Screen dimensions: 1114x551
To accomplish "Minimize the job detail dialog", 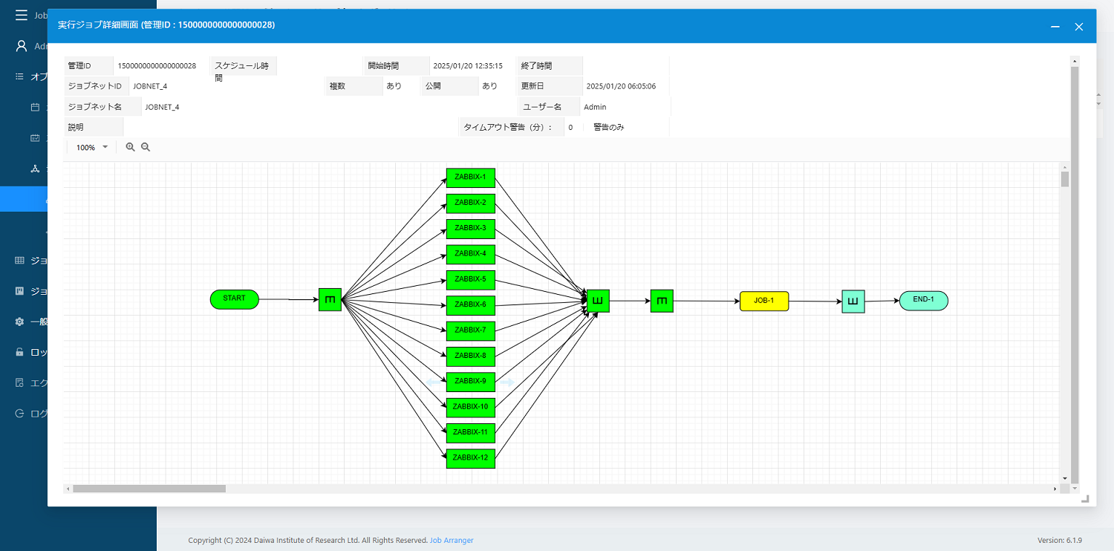I will tap(1055, 27).
